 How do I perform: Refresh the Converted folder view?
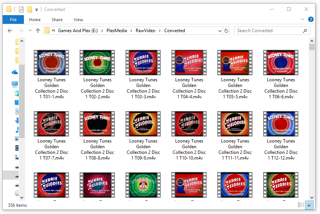tap(226, 31)
